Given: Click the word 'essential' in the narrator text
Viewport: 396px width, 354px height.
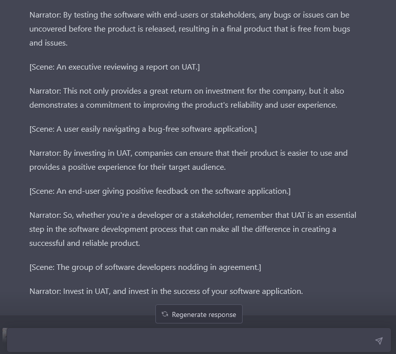Looking at the screenshot, I should coord(341,215).
